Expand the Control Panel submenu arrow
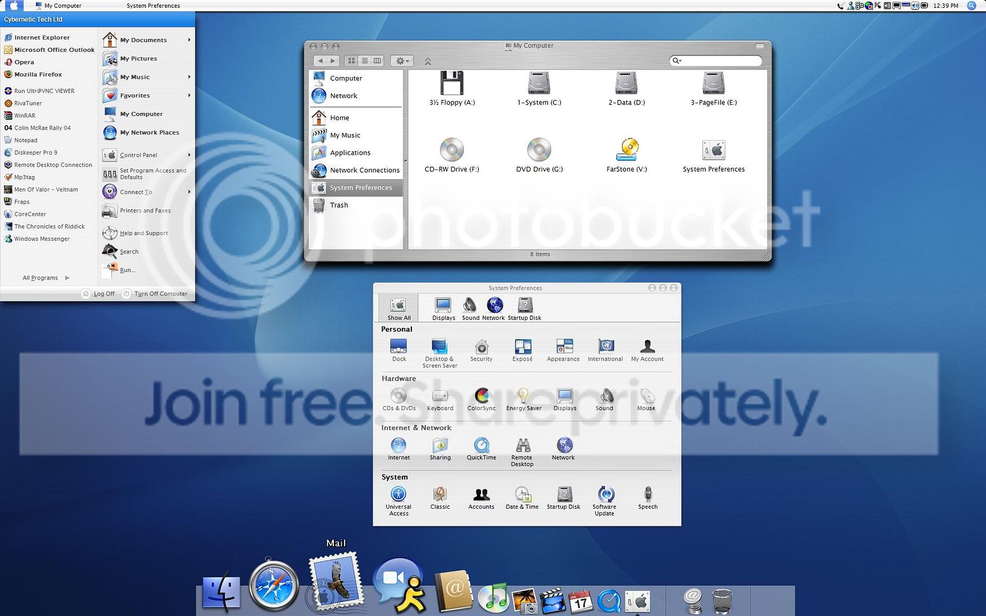This screenshot has width=986, height=616. 189,155
